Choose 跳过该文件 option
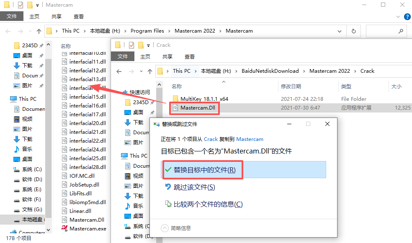The width and height of the screenshot is (412, 243). (x=194, y=187)
